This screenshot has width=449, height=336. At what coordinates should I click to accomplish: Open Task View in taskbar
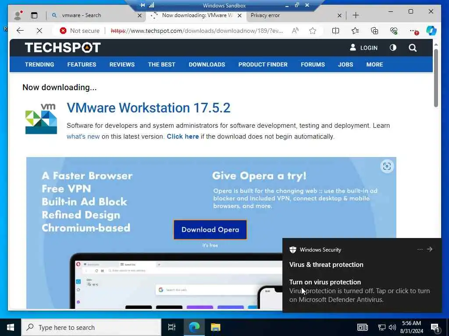click(x=172, y=327)
